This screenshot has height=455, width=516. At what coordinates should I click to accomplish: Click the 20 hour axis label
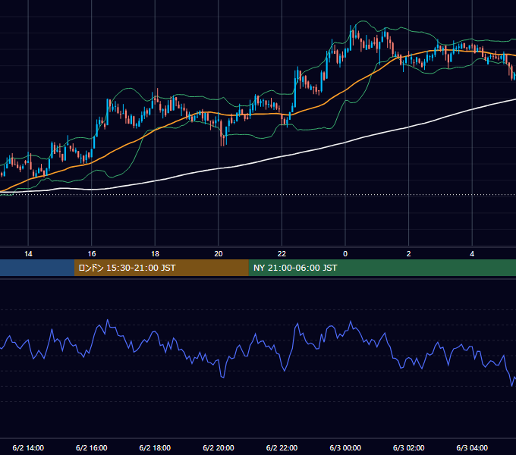coord(219,254)
